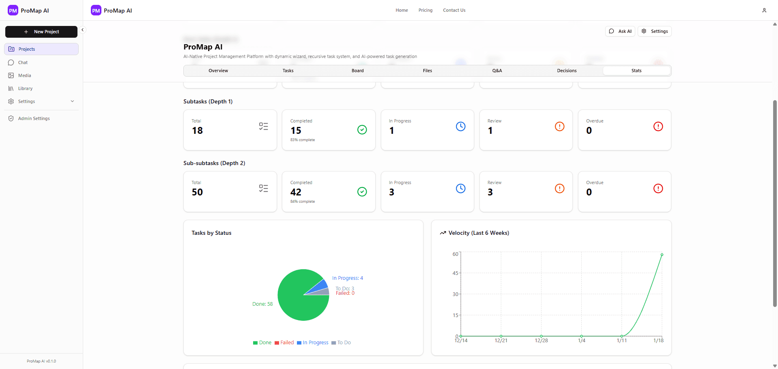Click the velocity trend icon next to chart title

[443, 232]
